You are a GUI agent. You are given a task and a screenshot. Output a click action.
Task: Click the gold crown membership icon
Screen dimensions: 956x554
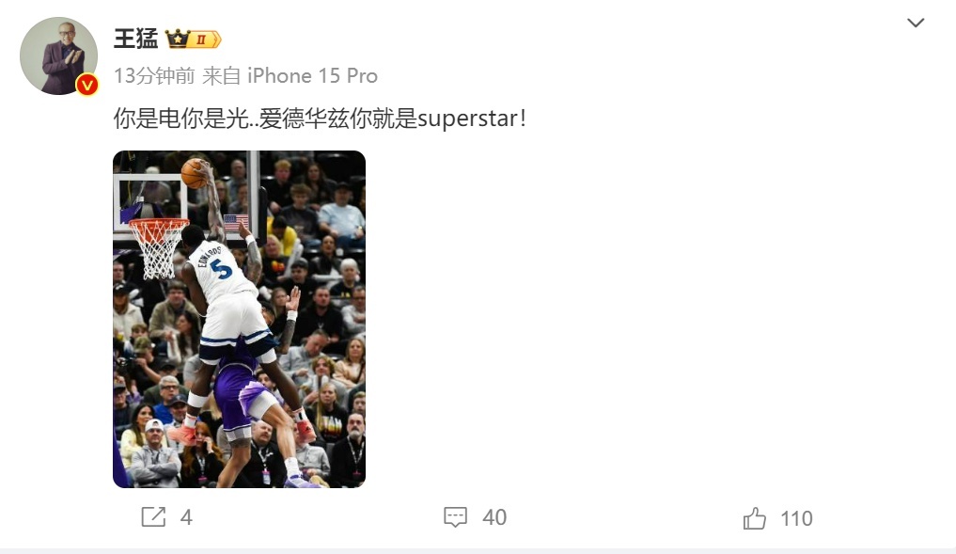[x=178, y=39]
